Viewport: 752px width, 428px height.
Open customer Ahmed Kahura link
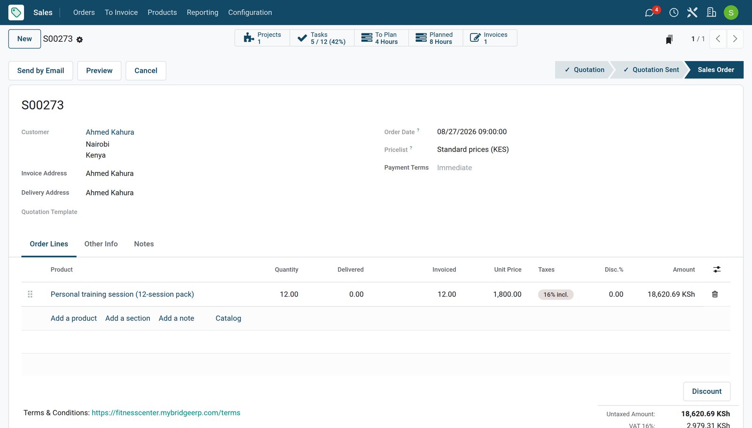click(x=110, y=132)
